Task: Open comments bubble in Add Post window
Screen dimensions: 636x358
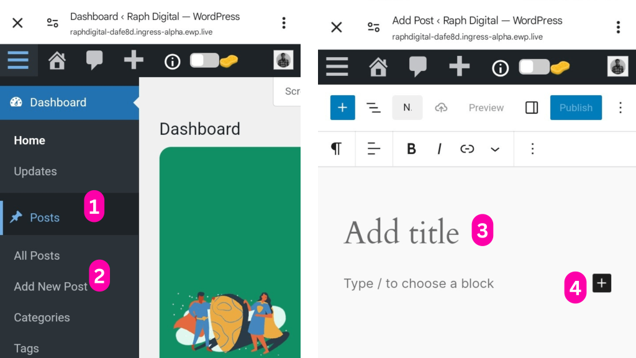Action: pyautogui.click(x=418, y=67)
